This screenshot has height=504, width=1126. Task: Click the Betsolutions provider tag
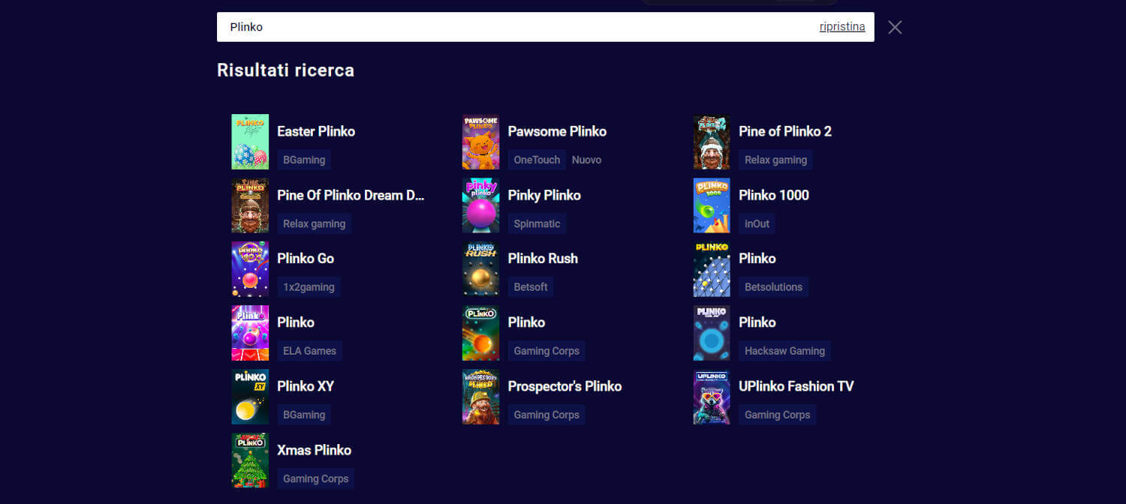(x=773, y=286)
